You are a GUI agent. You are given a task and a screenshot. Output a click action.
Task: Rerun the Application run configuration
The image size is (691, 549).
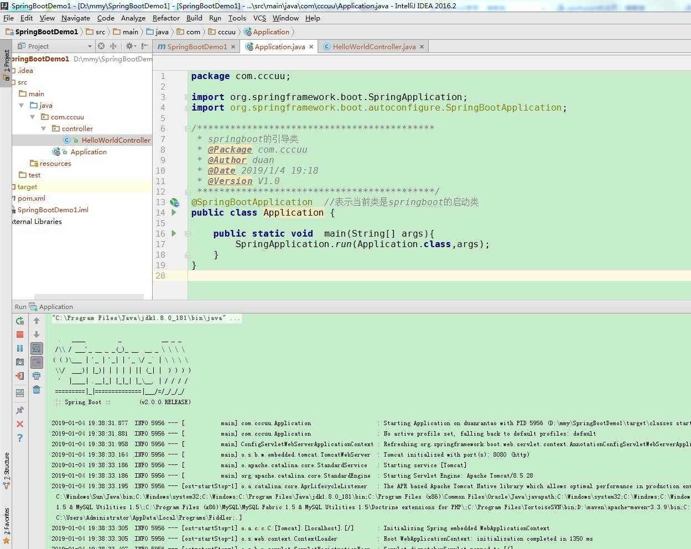coord(20,321)
